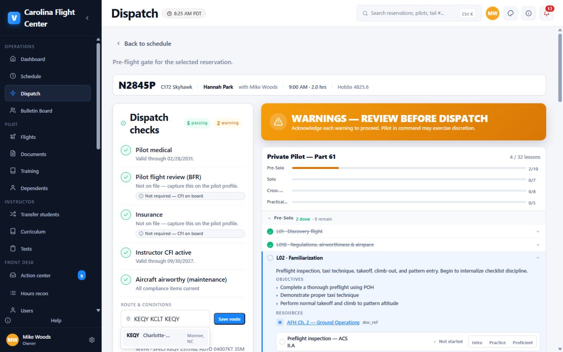Check Preflight inspection ACS task circle
563x352 pixels.
pos(282,342)
